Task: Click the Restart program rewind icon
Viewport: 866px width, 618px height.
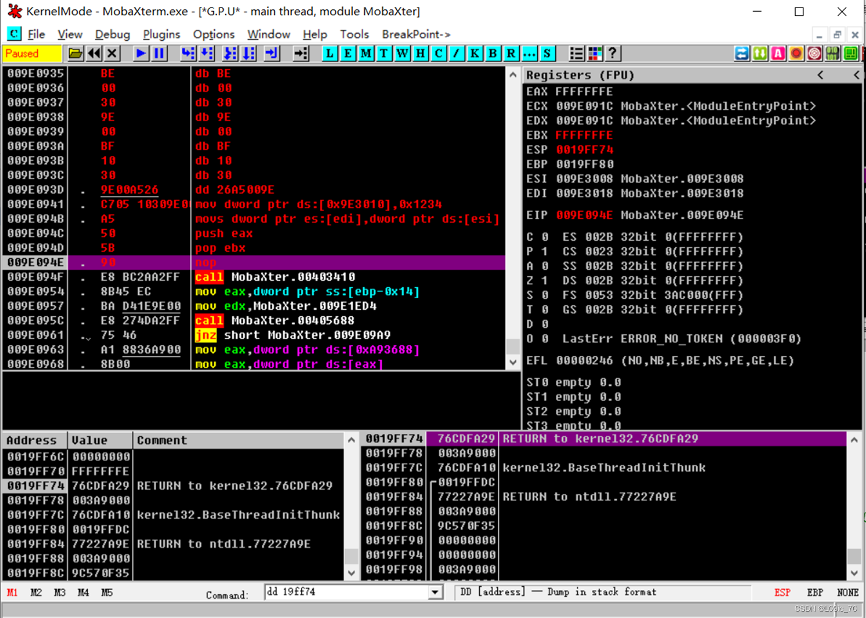Action: (94, 53)
